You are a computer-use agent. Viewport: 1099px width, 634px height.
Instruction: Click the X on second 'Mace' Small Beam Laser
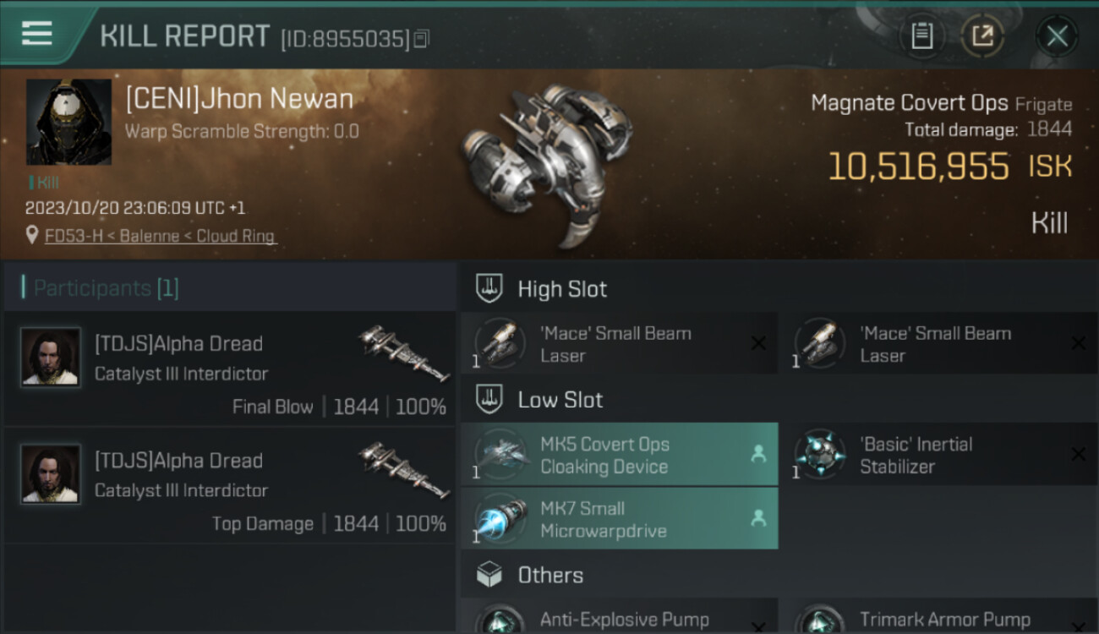[1078, 343]
